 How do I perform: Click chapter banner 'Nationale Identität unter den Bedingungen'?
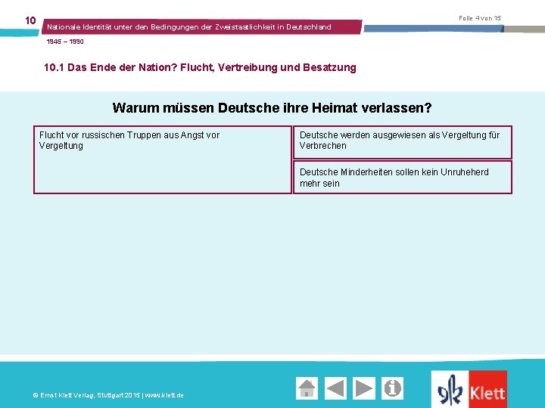point(201,27)
